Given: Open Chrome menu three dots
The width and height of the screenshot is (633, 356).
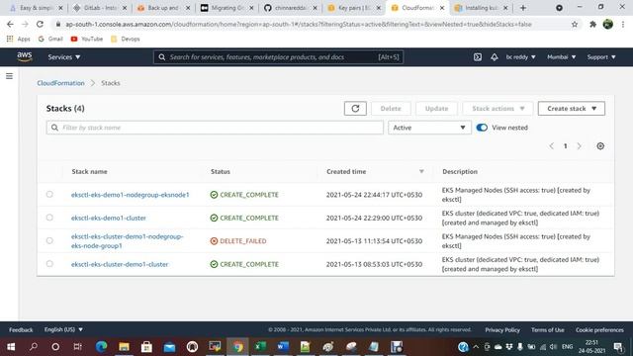Looking at the screenshot, I should pos(623,24).
